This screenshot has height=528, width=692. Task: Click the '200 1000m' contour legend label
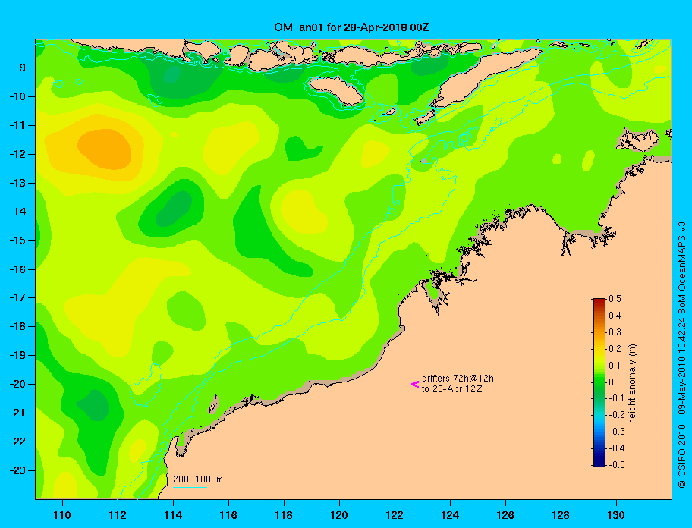tap(198, 479)
